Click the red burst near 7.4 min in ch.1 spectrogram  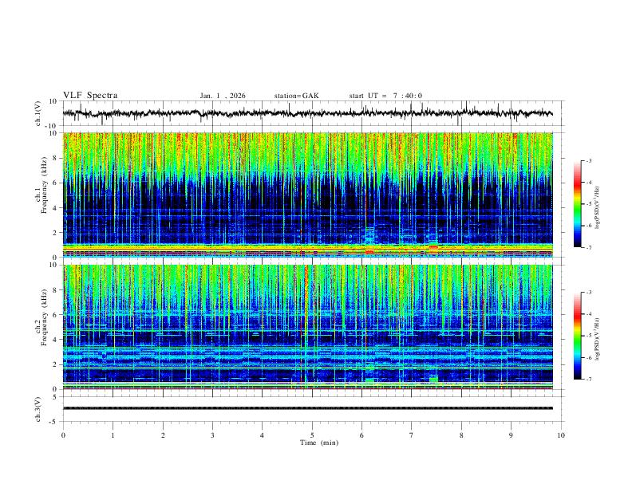pos(433,247)
